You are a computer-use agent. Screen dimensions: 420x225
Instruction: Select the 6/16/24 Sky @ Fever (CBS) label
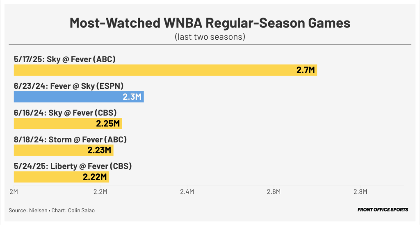[65, 113]
